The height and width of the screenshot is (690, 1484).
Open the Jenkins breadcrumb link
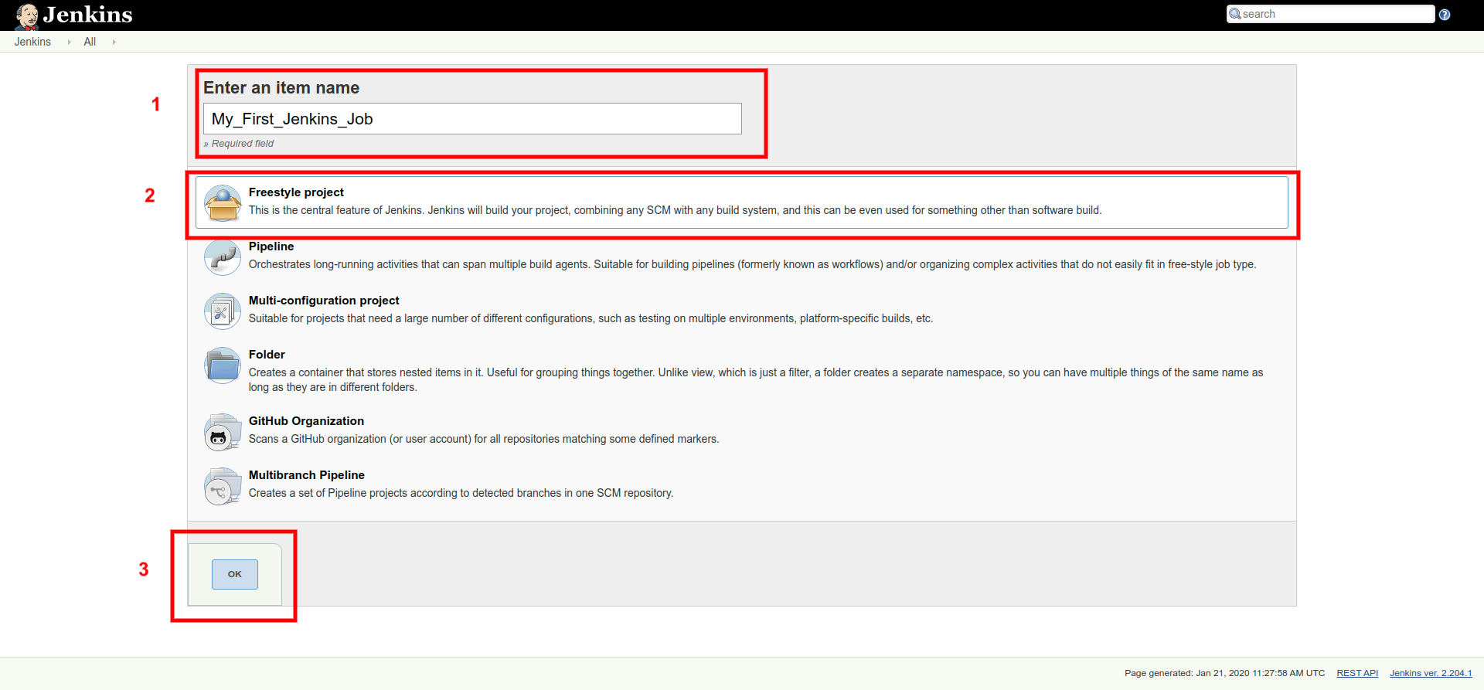32,42
